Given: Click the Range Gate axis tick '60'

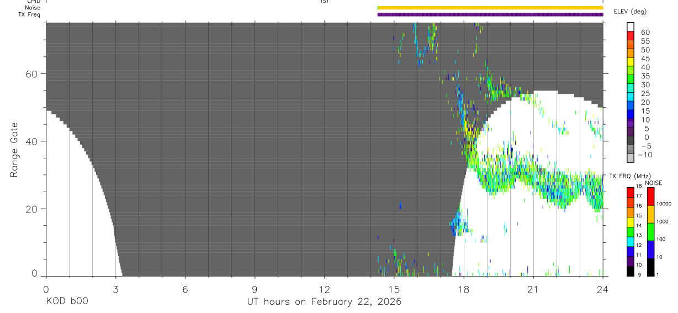Looking at the screenshot, I should point(31,74).
